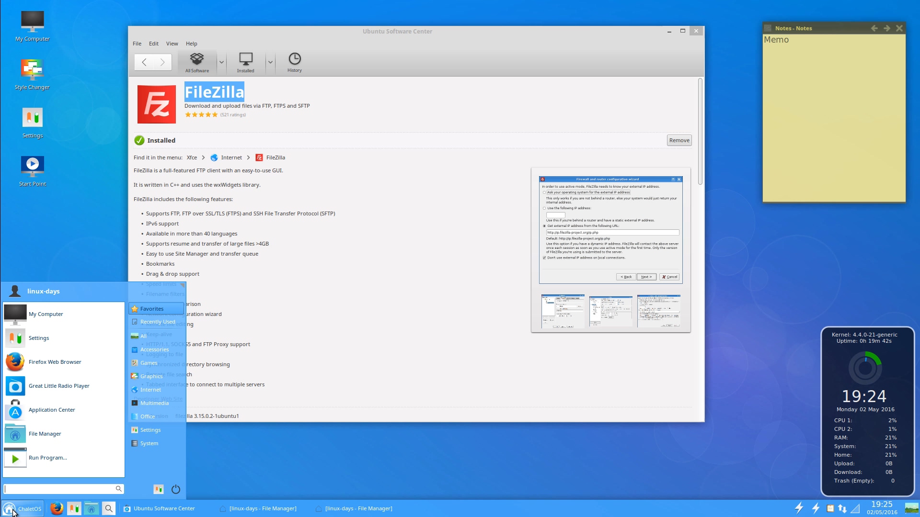Click the linux-days user name header

point(43,291)
